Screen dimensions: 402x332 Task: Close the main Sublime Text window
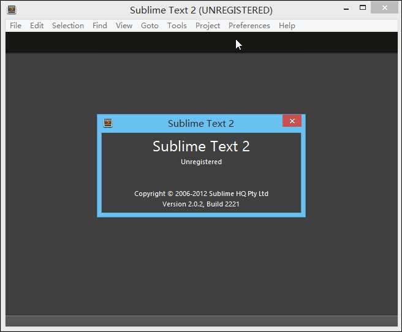tap(385, 8)
